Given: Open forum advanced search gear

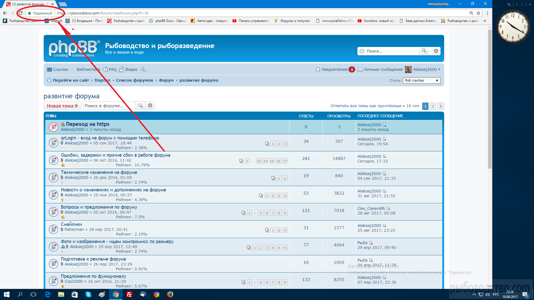Looking at the screenshot, I should tap(150, 106).
